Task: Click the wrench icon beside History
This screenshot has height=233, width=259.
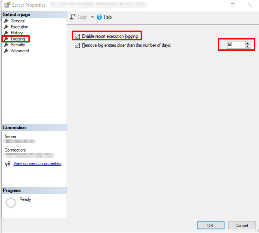Action: click(6, 33)
